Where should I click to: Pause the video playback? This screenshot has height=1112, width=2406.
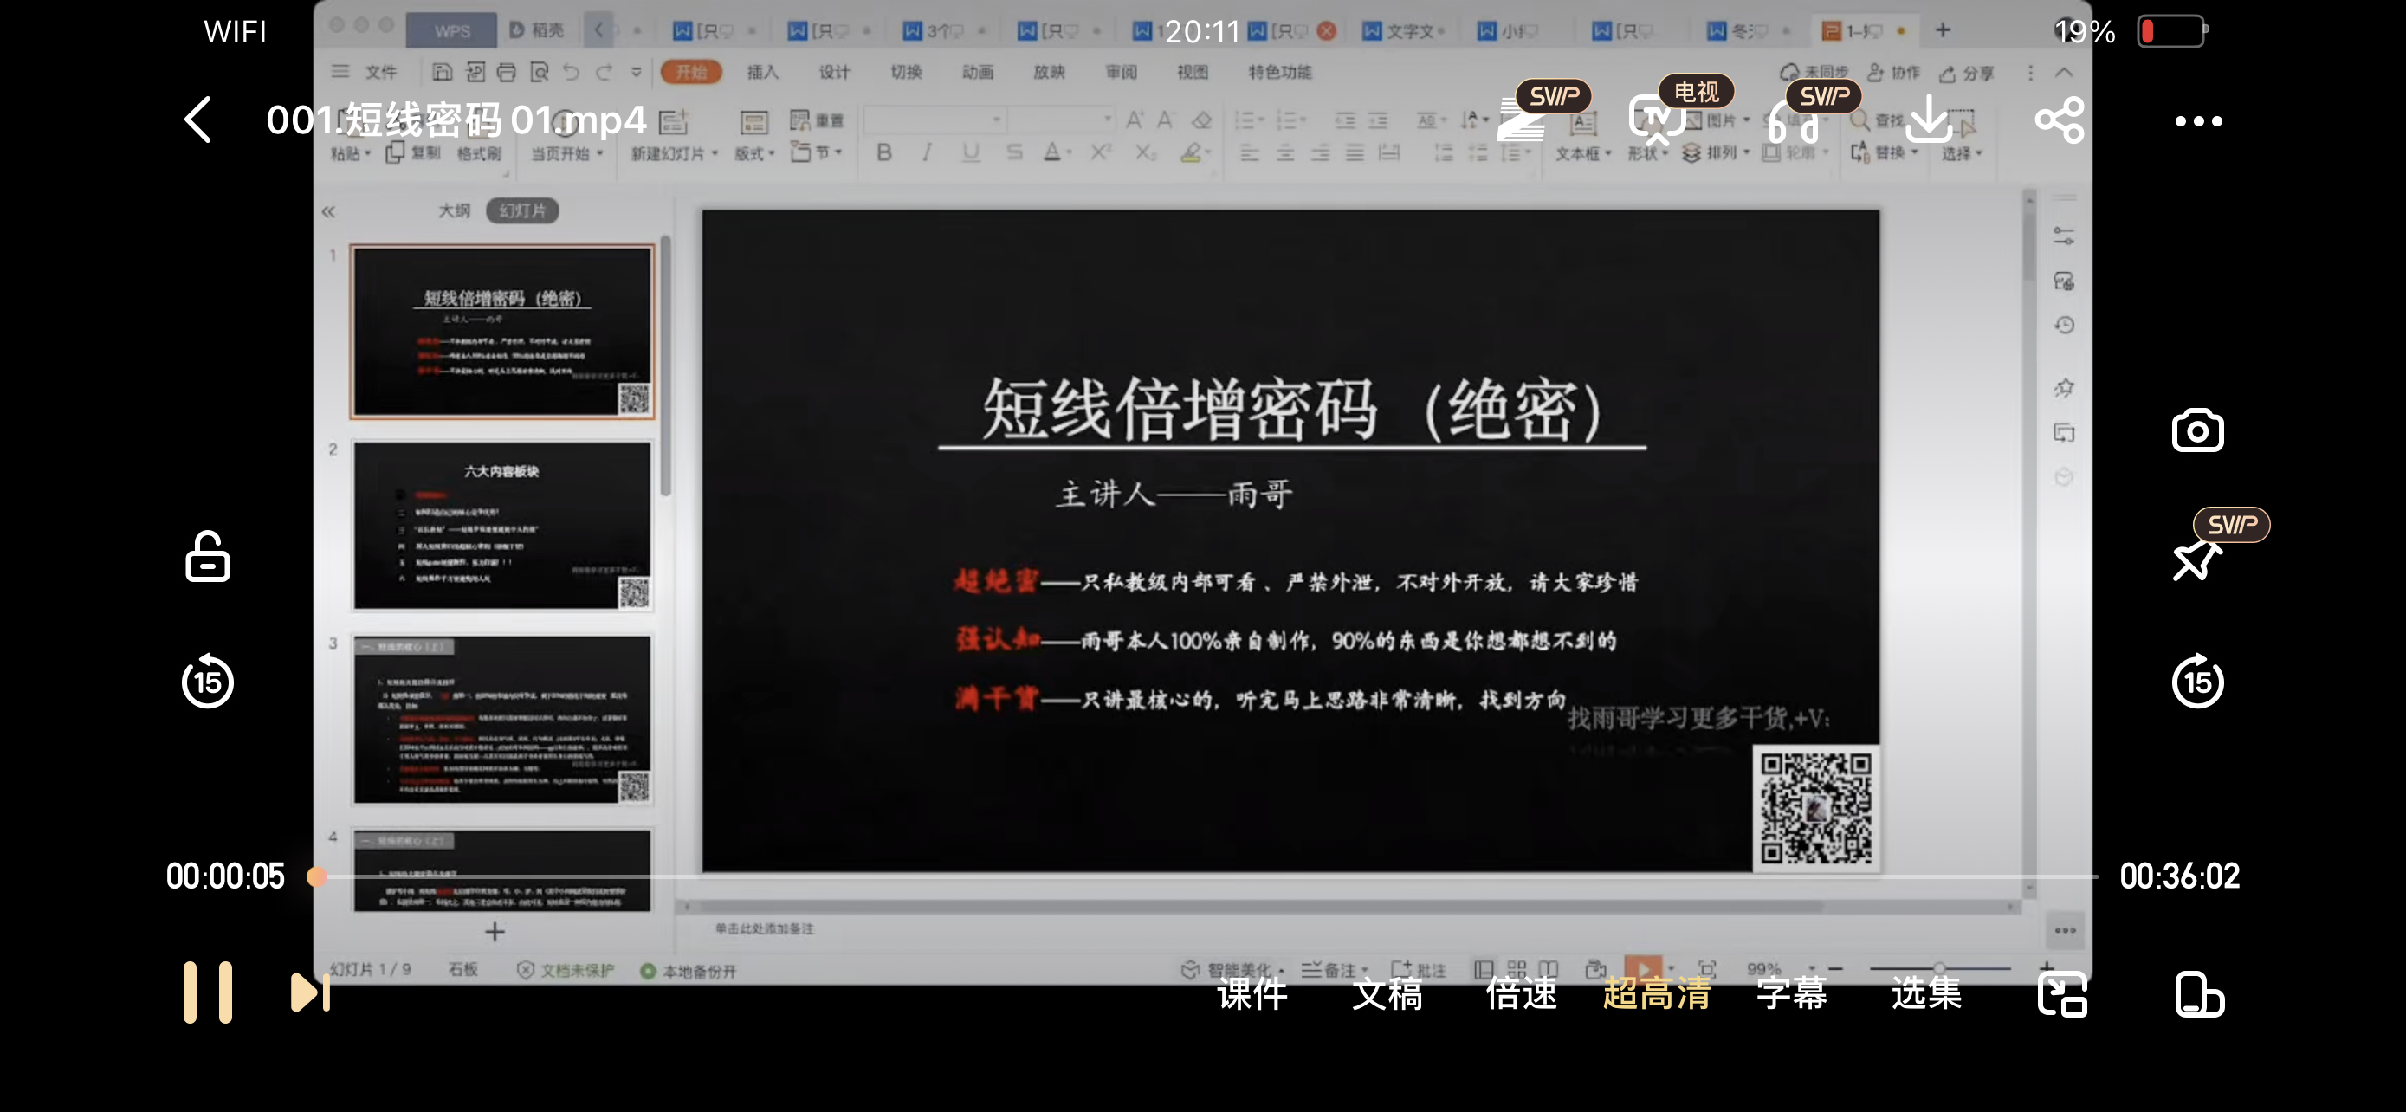207,992
